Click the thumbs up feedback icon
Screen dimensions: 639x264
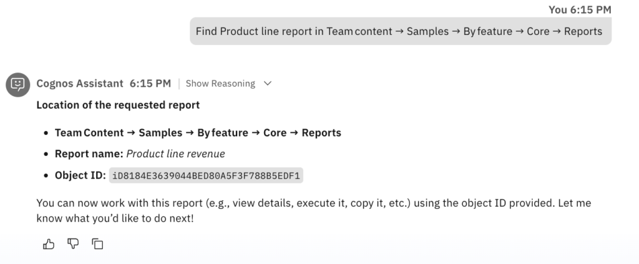[x=49, y=244]
